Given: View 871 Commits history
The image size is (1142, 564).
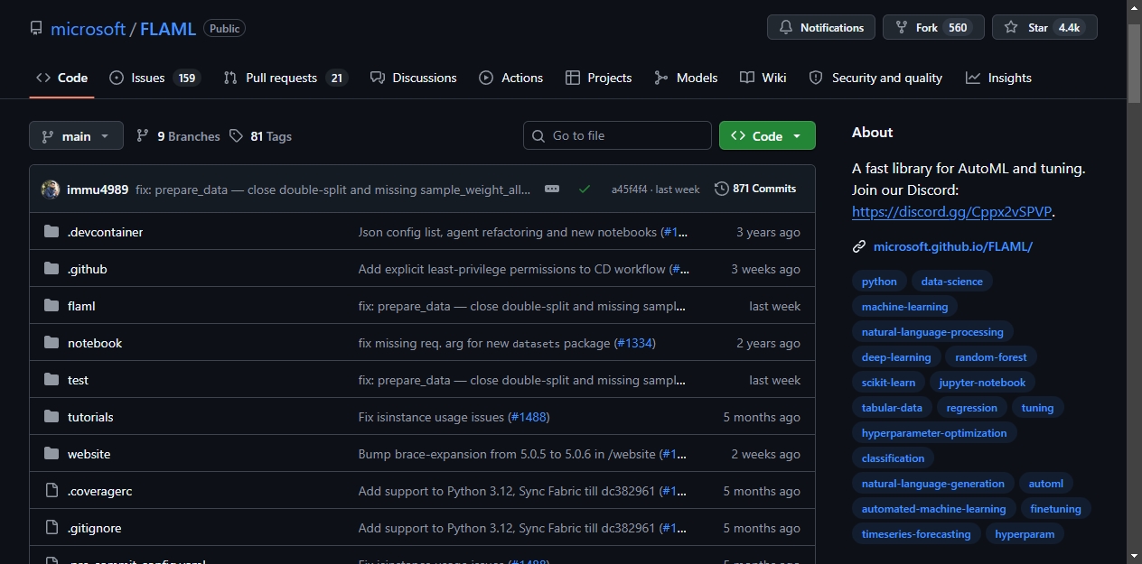Looking at the screenshot, I should coord(755,189).
